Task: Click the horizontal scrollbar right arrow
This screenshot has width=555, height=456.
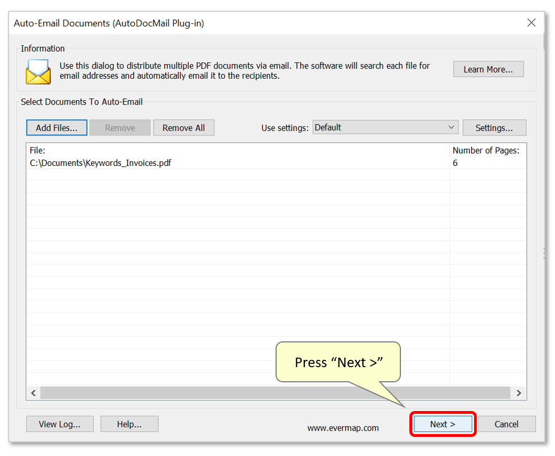Action: click(519, 393)
